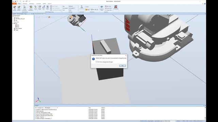The height and width of the screenshot is (122, 218).
Task: Switch to the Paths&Targets browser tab
Action: pos(20,14)
